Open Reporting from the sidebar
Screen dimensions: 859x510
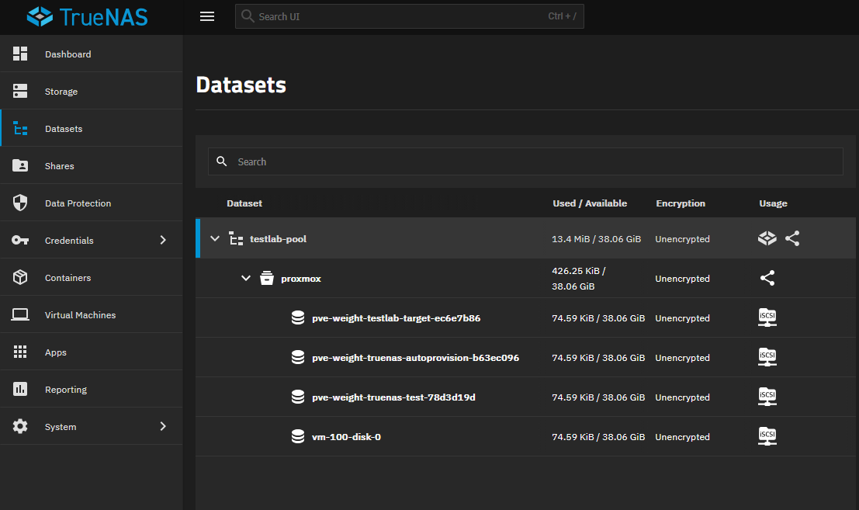(x=92, y=389)
